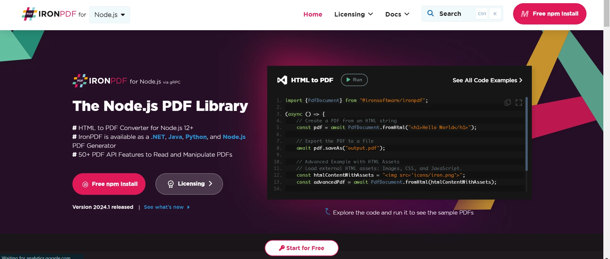Click the chevron next to Licensing in navbar

370,14
